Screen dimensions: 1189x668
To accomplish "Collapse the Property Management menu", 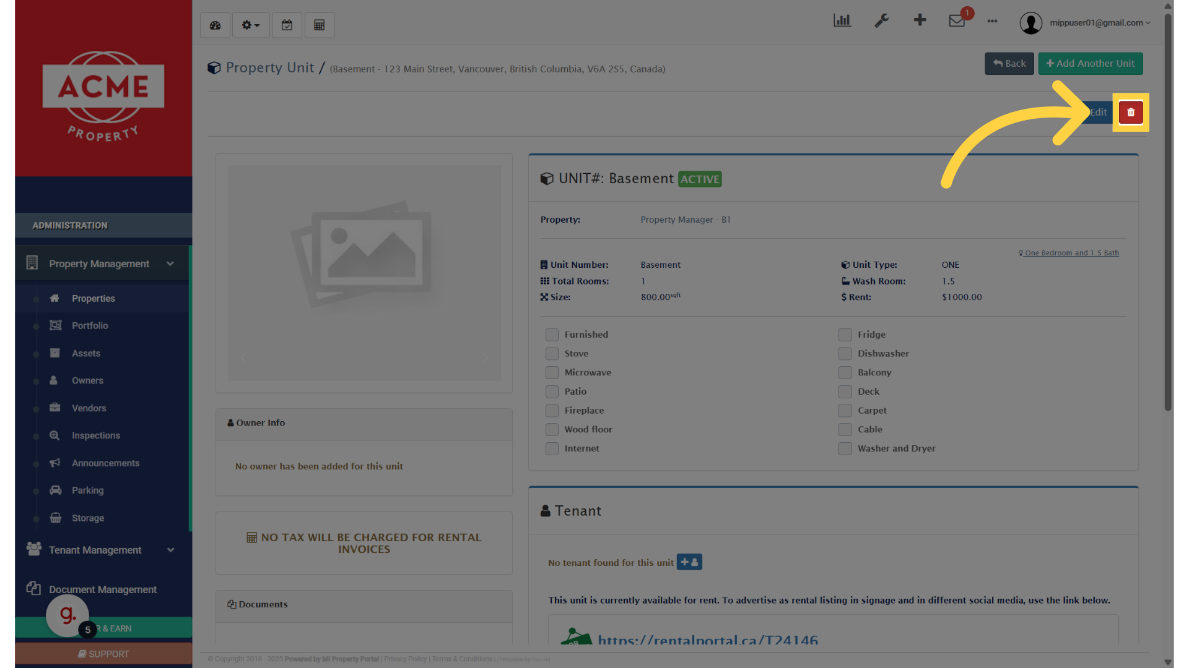I will pos(102,264).
